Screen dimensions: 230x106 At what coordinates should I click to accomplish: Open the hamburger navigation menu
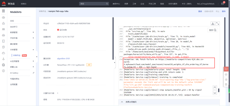(x=4, y=11)
